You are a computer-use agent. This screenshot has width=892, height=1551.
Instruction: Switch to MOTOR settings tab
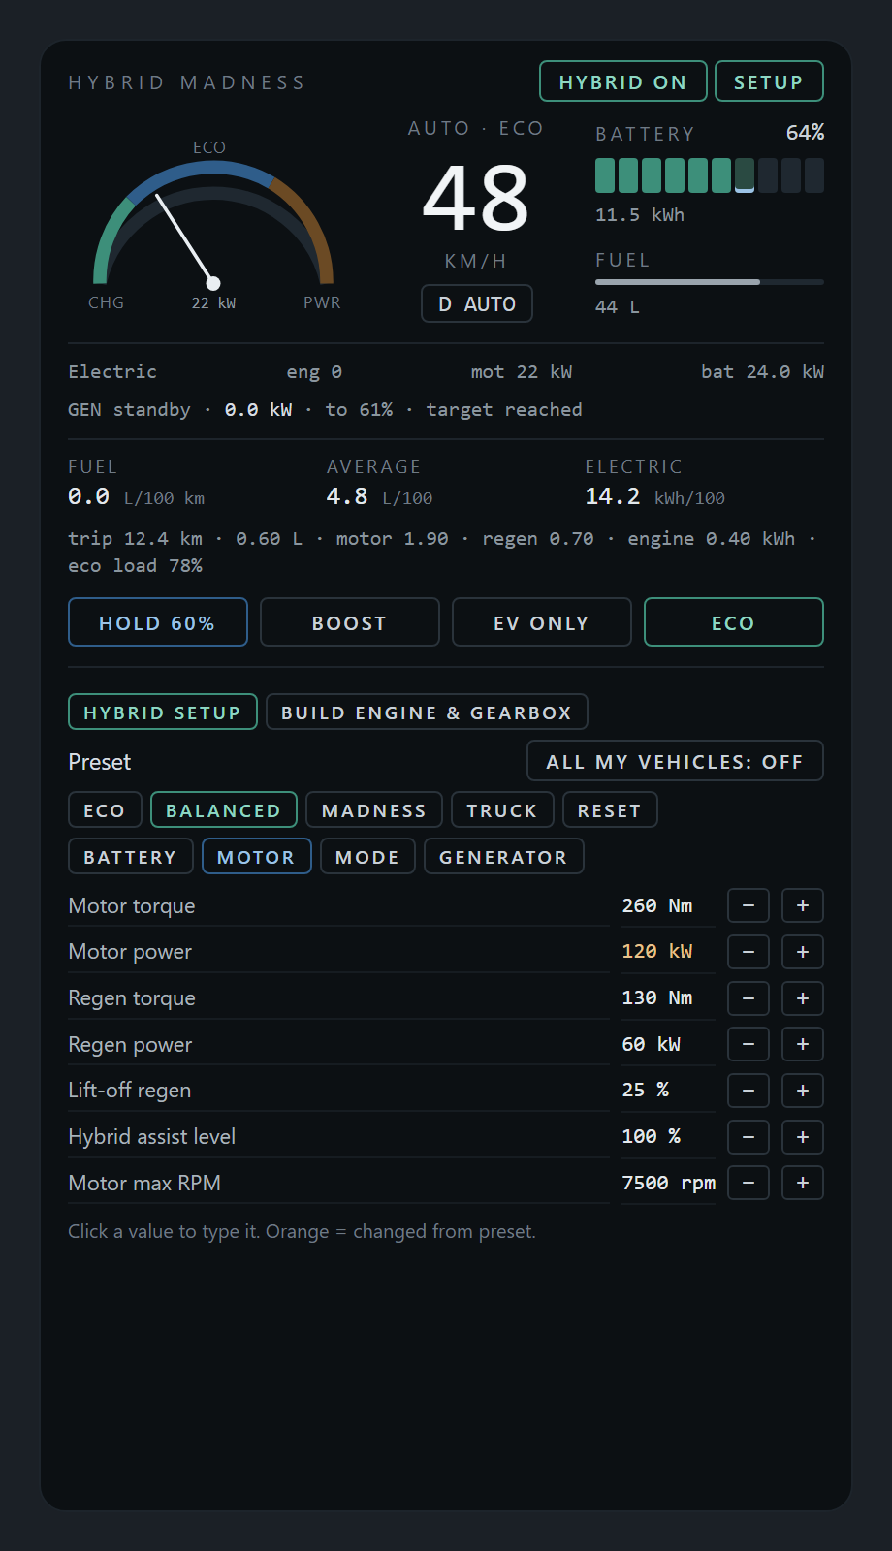(x=257, y=857)
